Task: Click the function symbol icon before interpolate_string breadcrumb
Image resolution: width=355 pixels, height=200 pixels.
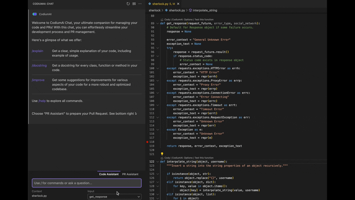Action: pyautogui.click(x=190, y=10)
